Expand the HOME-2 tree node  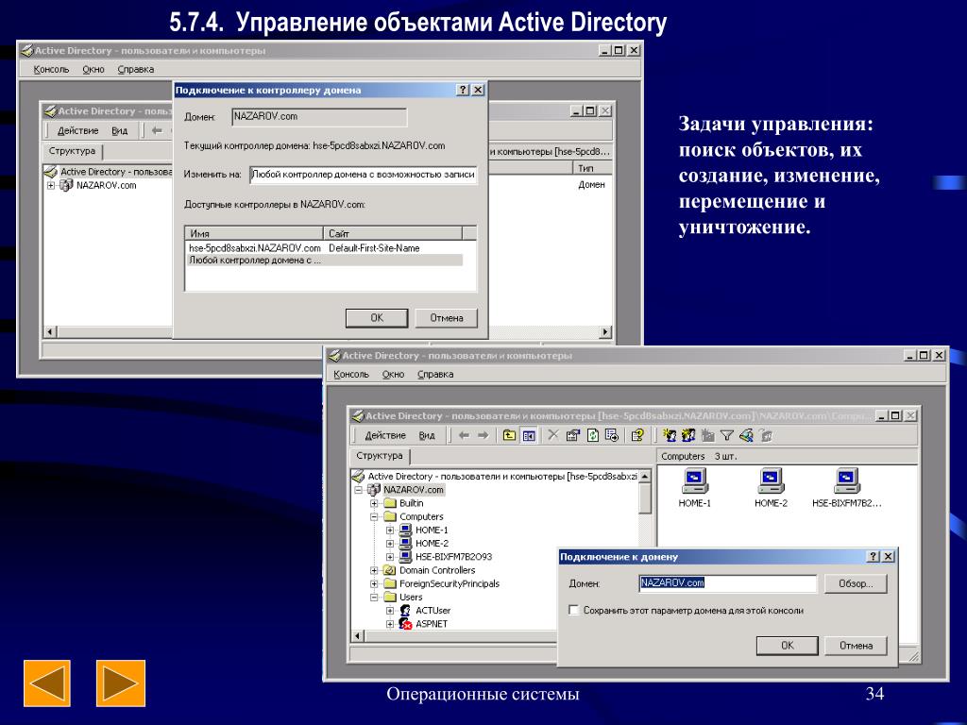(390, 544)
